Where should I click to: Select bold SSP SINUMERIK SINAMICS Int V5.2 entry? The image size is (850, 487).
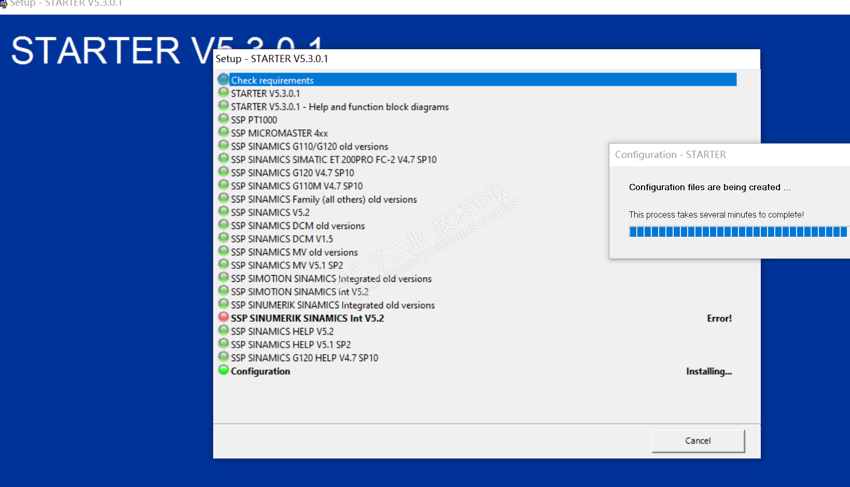click(x=307, y=318)
